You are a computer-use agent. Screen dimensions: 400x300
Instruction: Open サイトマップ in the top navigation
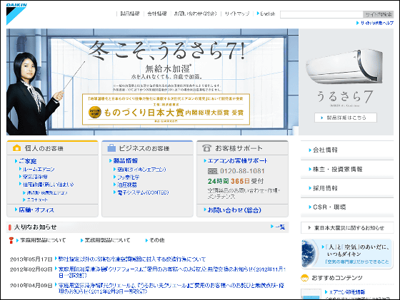click(x=237, y=14)
